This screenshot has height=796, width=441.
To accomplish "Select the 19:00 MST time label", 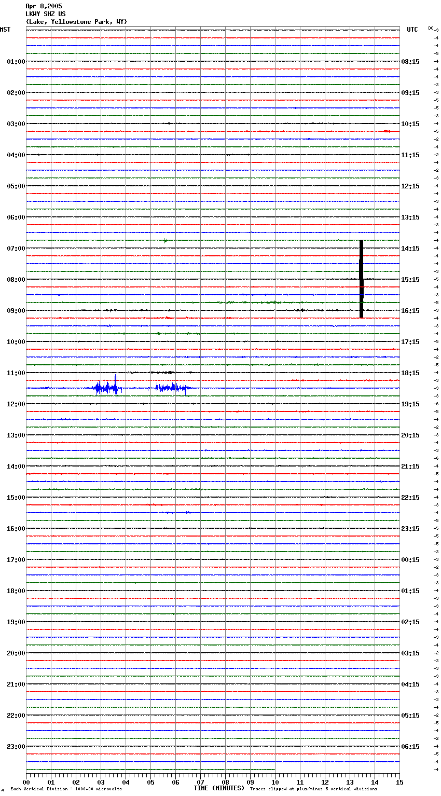I will coord(16,622).
